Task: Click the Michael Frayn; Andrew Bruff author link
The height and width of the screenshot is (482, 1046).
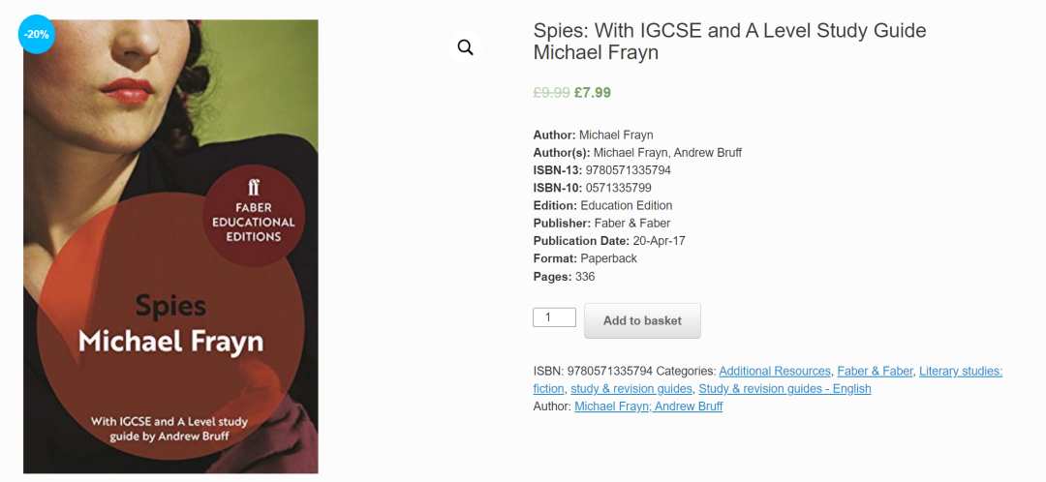Action: pyautogui.click(x=648, y=407)
